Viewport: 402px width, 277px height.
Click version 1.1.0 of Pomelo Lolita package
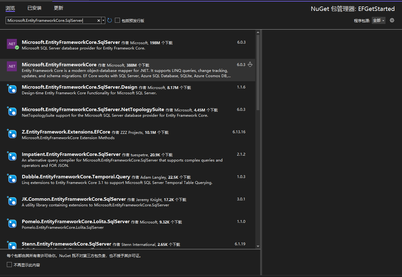241,222
